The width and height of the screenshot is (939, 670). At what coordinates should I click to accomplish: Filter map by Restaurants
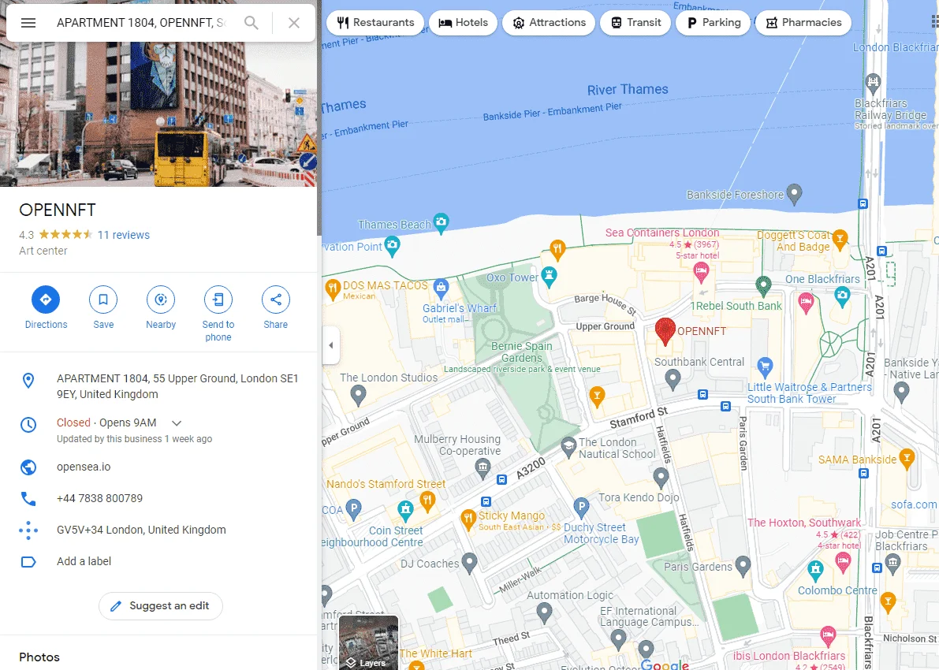coord(375,23)
